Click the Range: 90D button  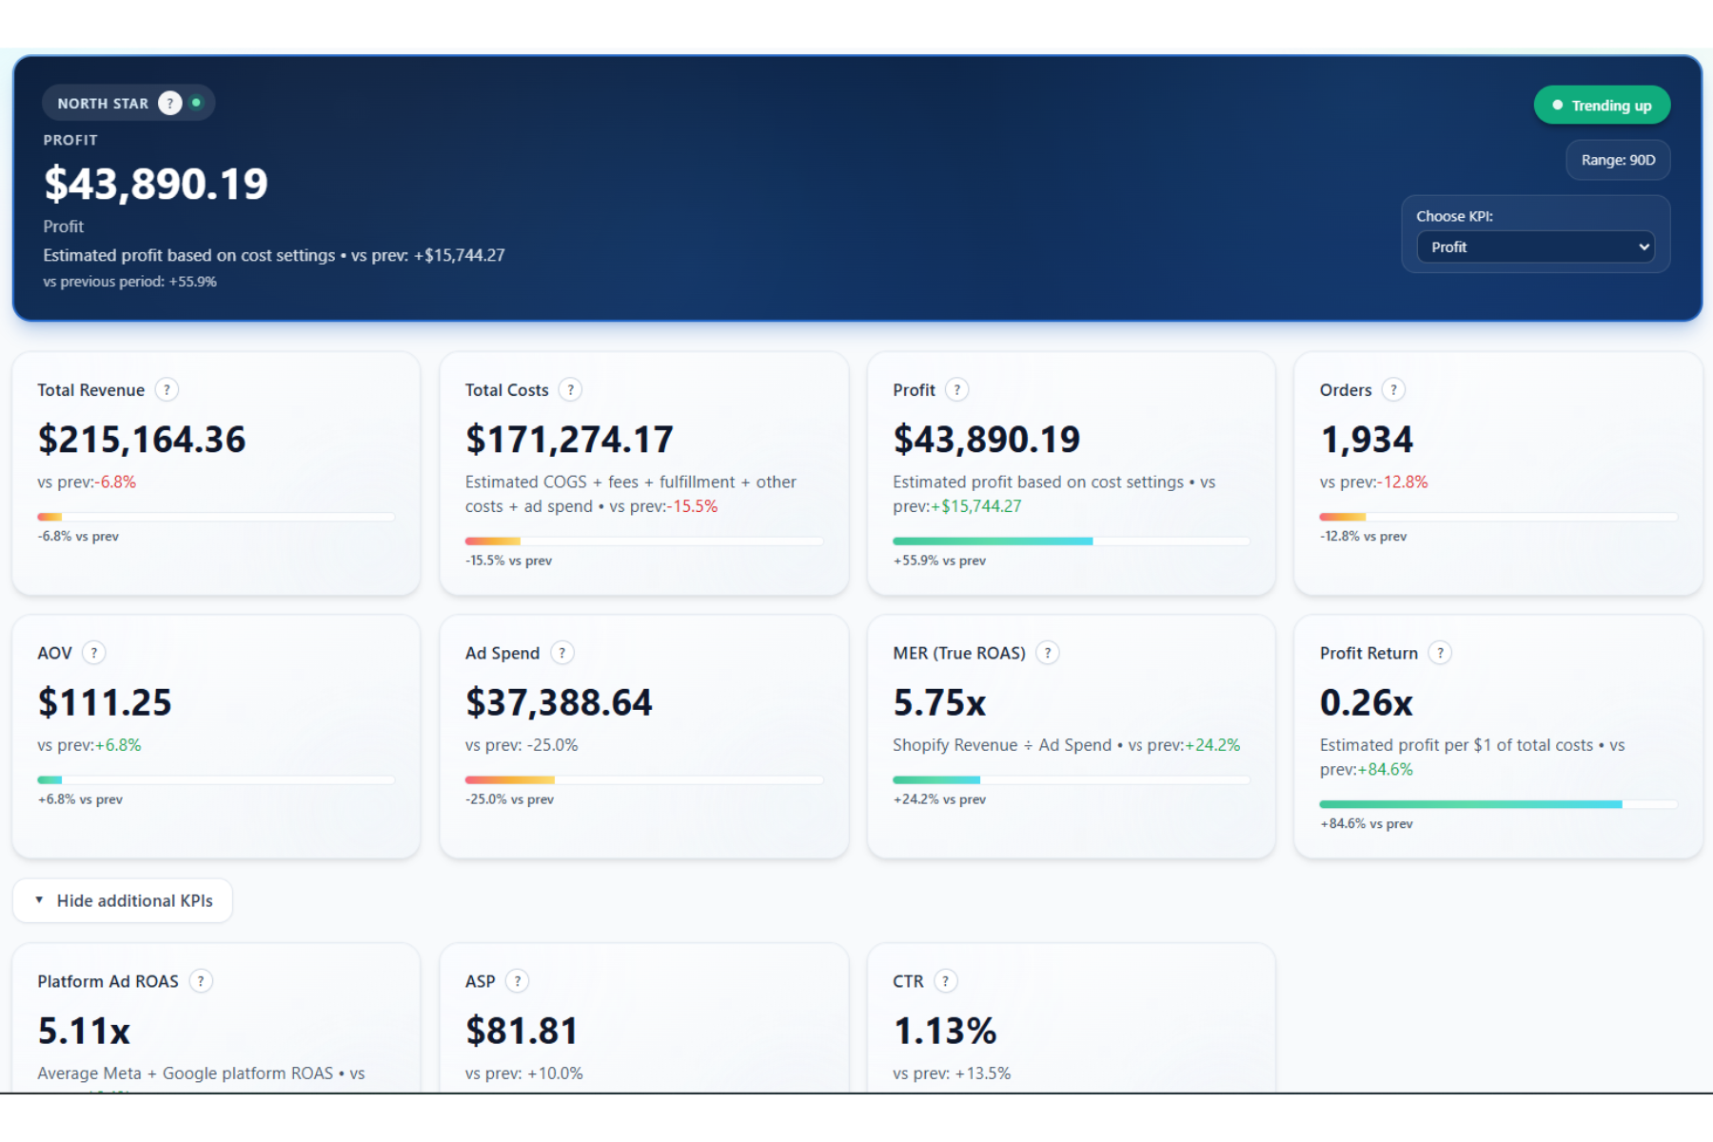coord(1618,160)
